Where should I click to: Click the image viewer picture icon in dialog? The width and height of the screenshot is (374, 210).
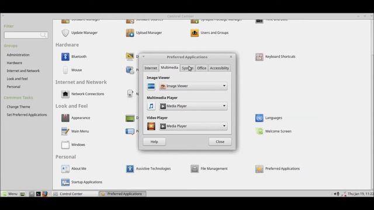point(151,86)
